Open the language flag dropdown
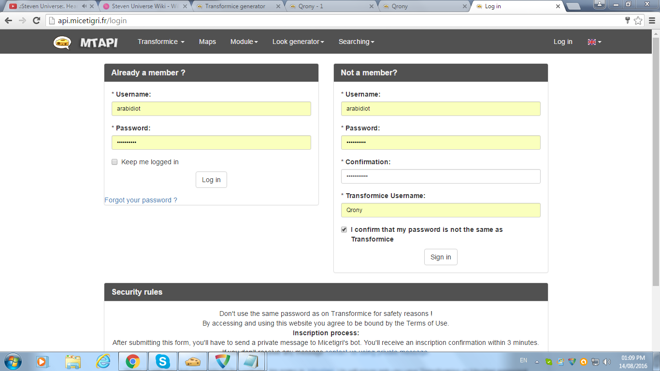Image resolution: width=660 pixels, height=371 pixels. coord(594,42)
